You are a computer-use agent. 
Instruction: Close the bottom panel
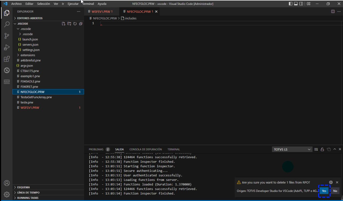[x=340, y=149]
